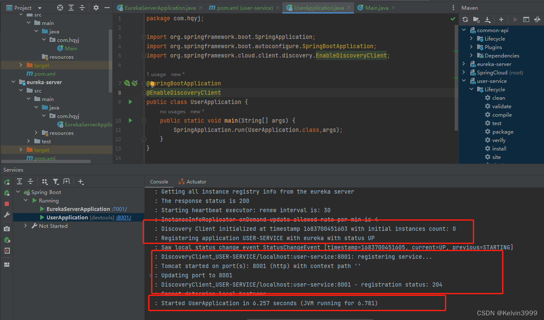This screenshot has width=544, height=320.
Task: Open the :7001/ link for EurekaServerApplication
Action: coord(119,209)
